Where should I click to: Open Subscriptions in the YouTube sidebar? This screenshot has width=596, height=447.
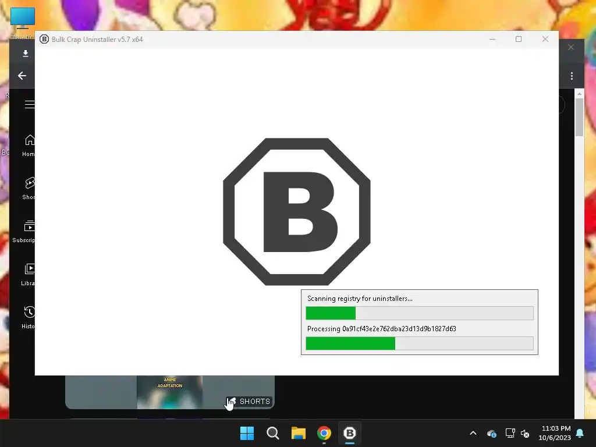[23, 231]
